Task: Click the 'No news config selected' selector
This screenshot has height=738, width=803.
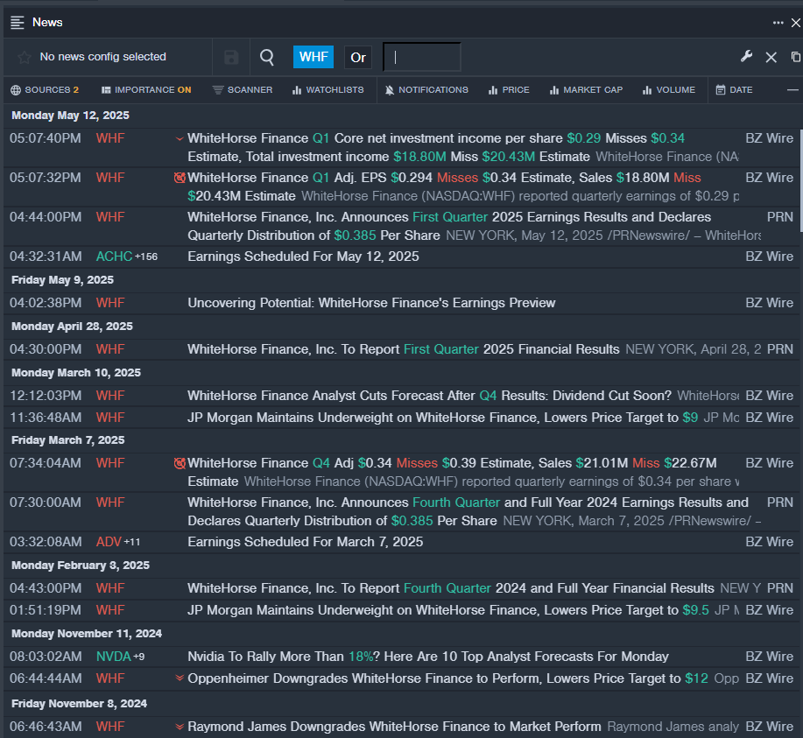Action: [103, 57]
